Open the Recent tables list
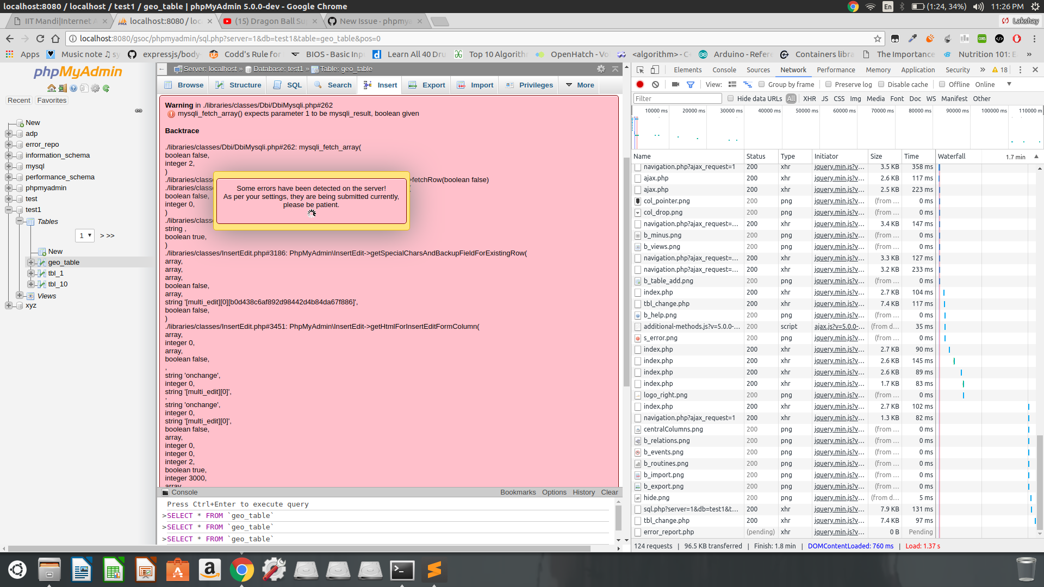The height and width of the screenshot is (587, 1044). pyautogui.click(x=19, y=100)
